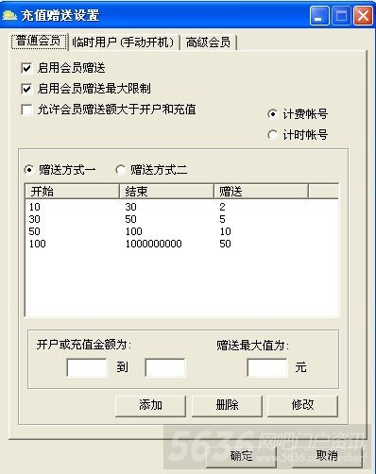Click the 删除 button
The width and height of the screenshot is (376, 474).
pyautogui.click(x=227, y=406)
